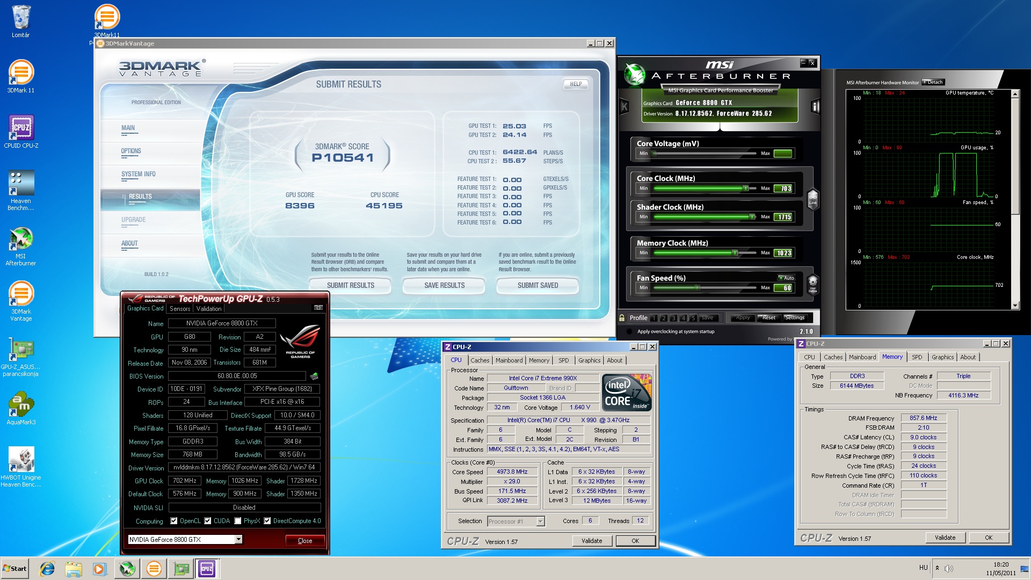The image size is (1031, 580).
Task: Launch MSI Afterburner desktop shortcut
Action: click(21, 247)
